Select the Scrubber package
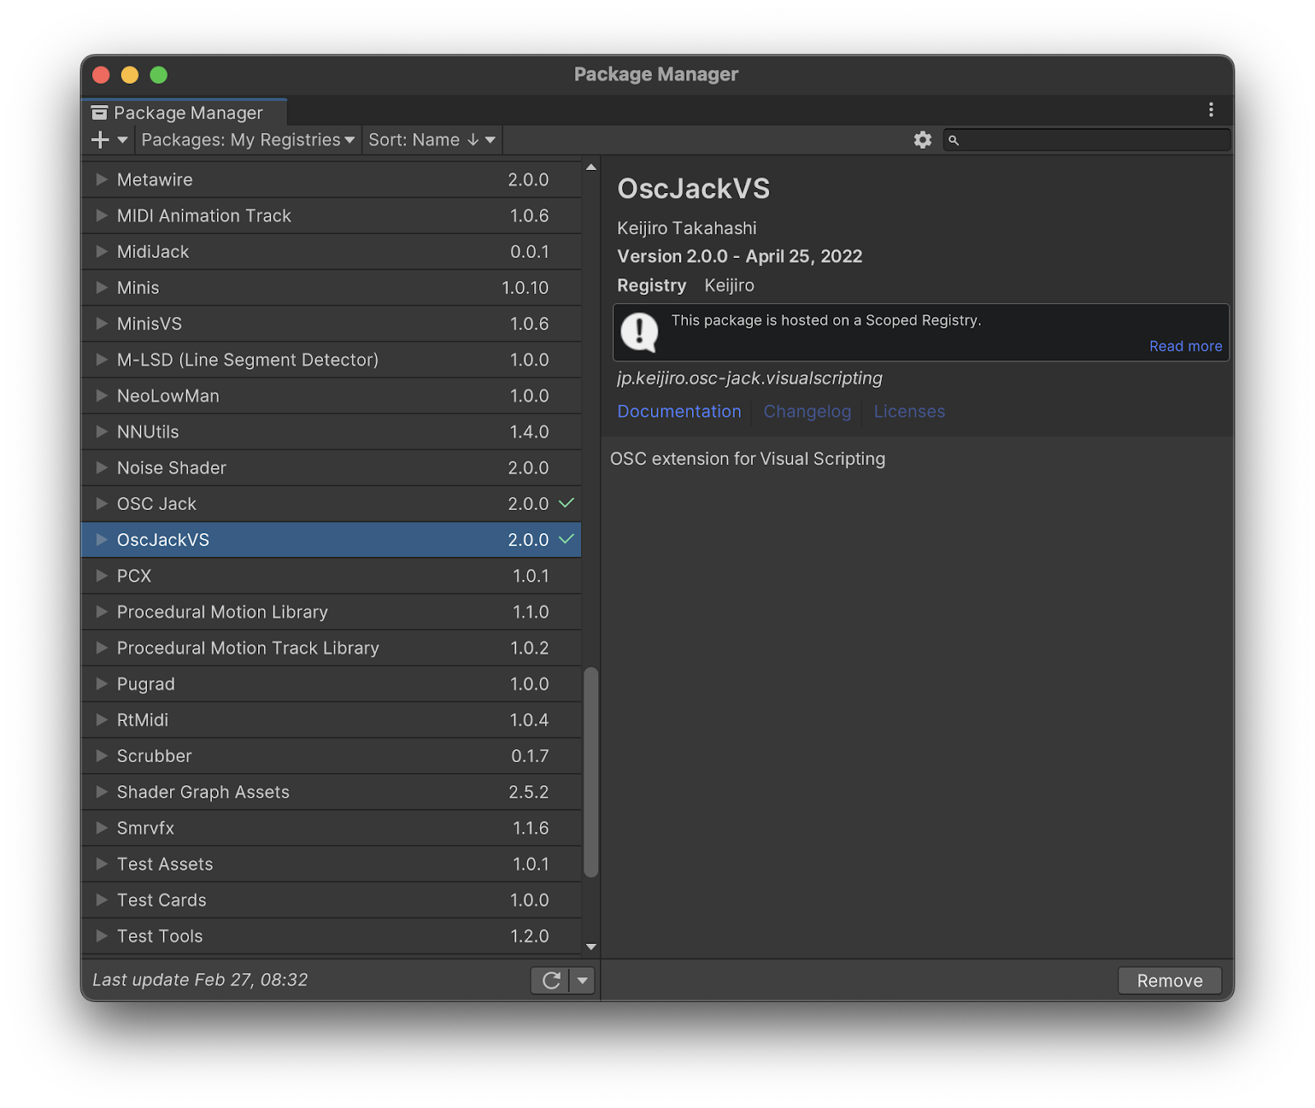Viewport: 1315px width, 1108px height. point(331,756)
